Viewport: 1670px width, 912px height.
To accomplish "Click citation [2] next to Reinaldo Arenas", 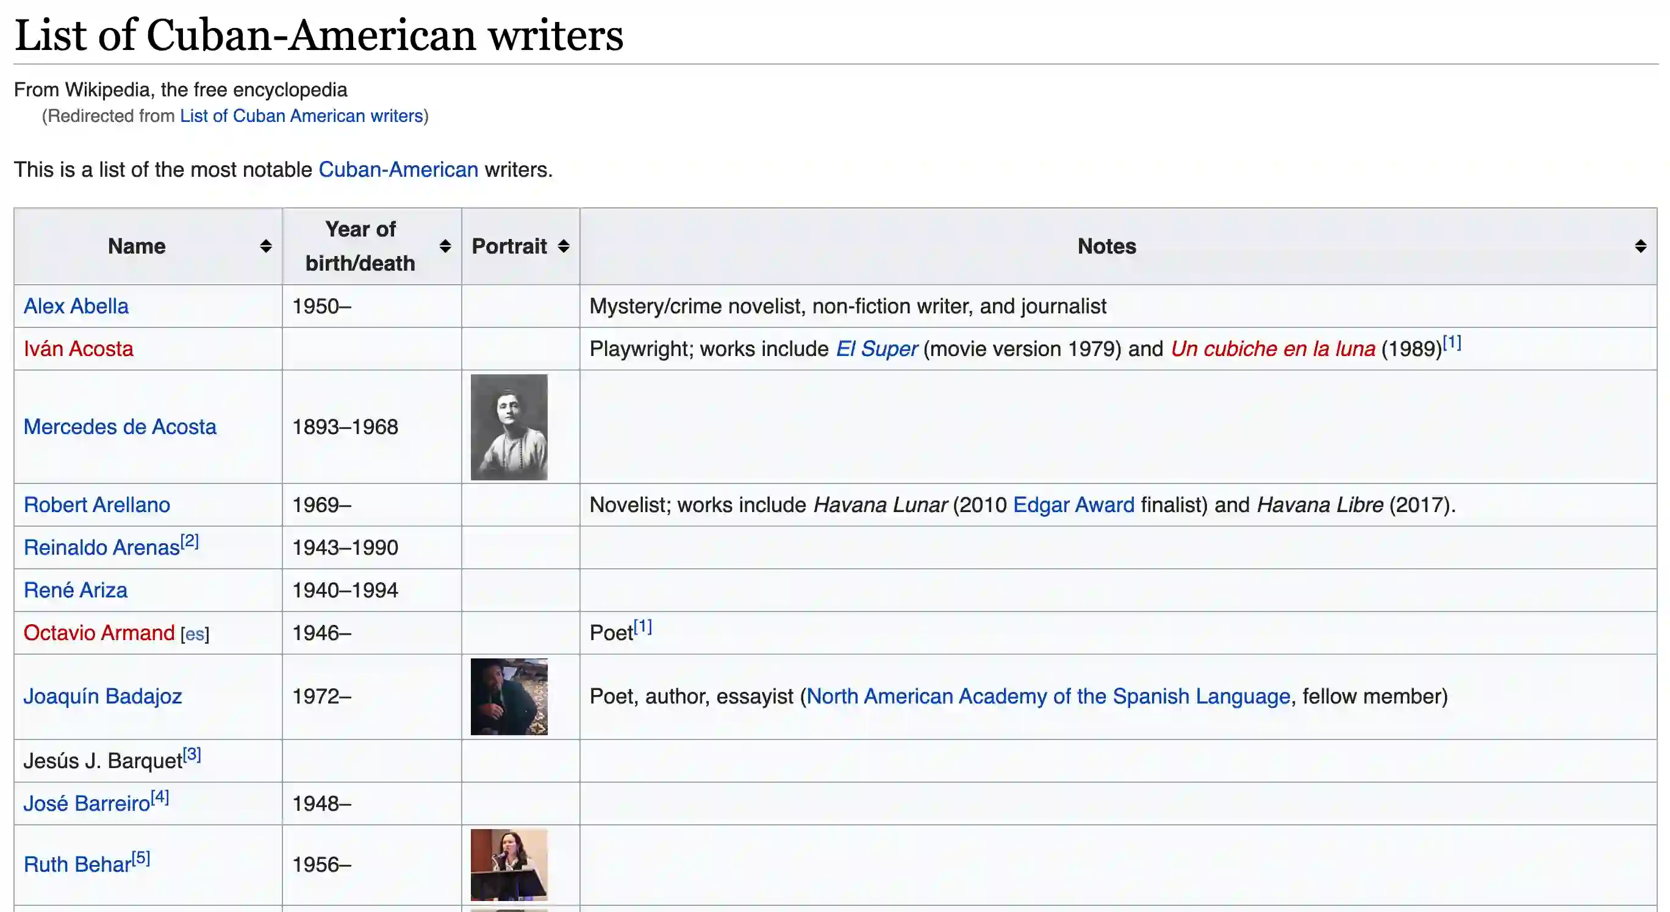I will (x=189, y=541).
